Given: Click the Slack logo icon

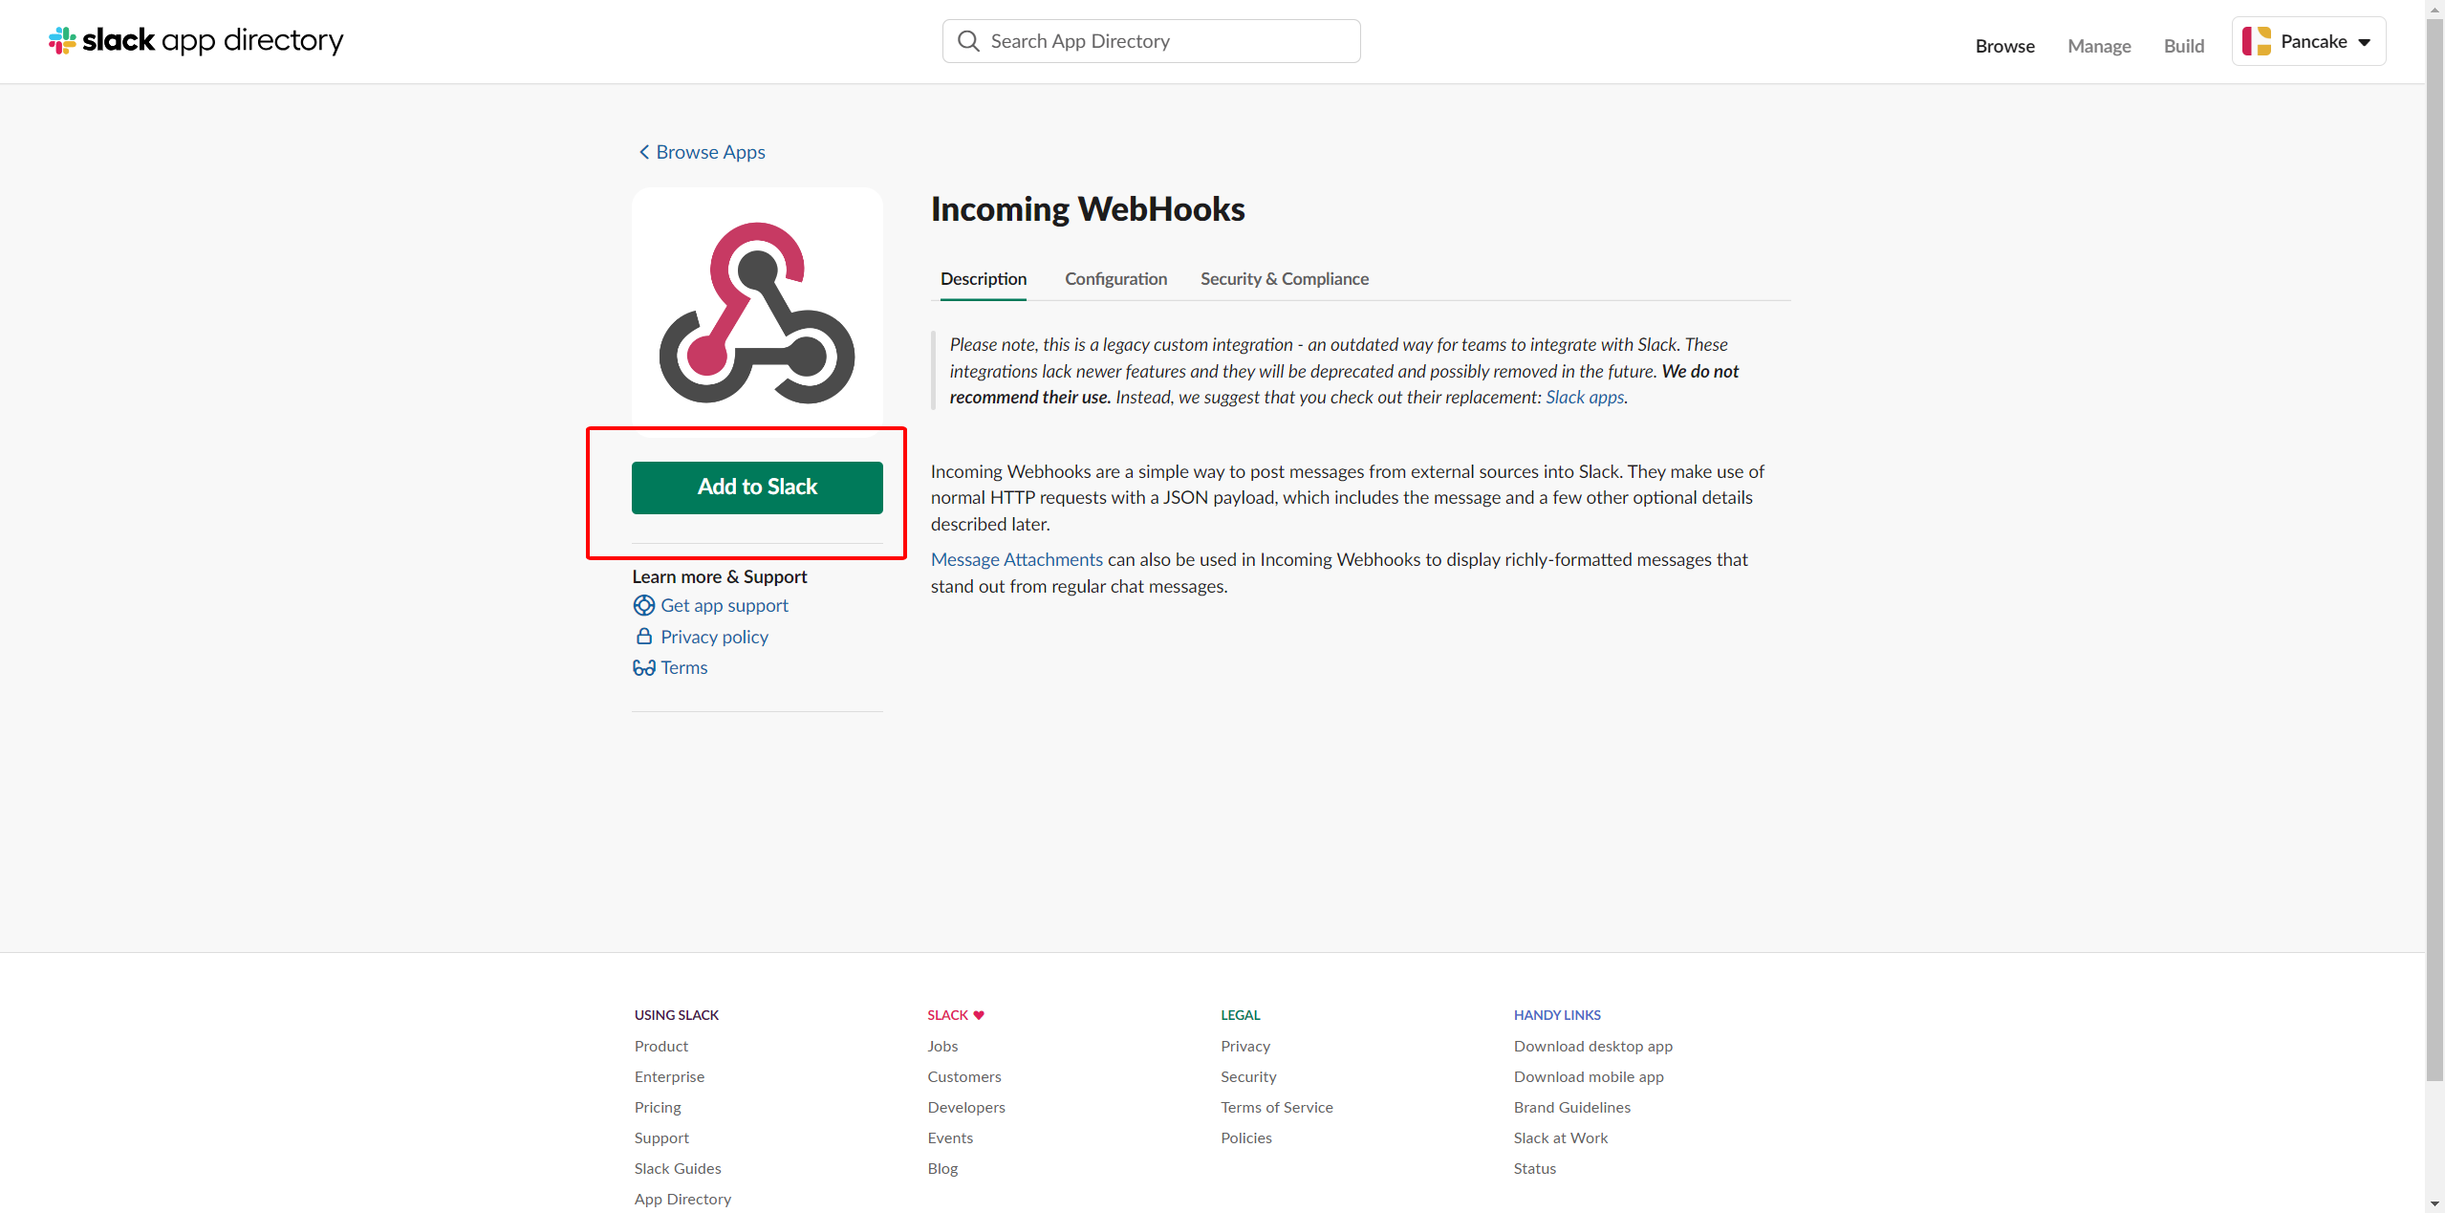Looking at the screenshot, I should click(63, 40).
